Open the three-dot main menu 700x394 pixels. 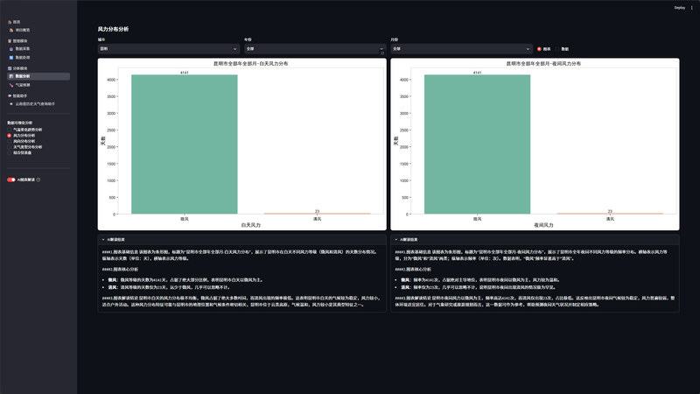pos(692,8)
